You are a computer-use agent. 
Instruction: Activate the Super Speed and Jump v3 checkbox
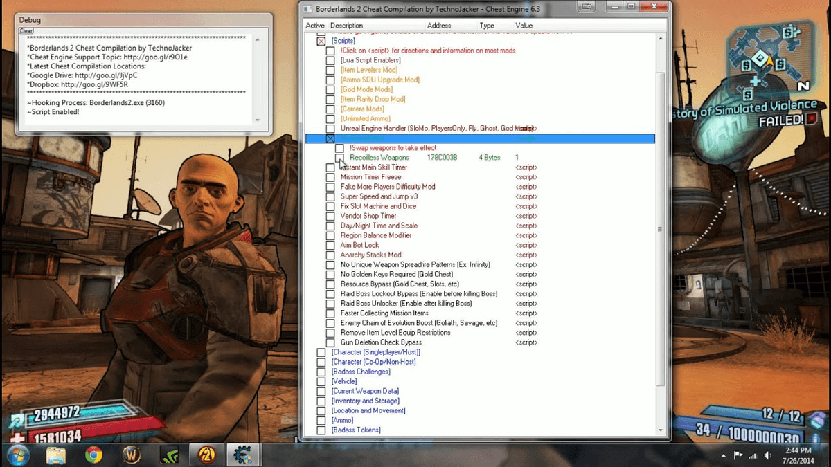pos(330,196)
